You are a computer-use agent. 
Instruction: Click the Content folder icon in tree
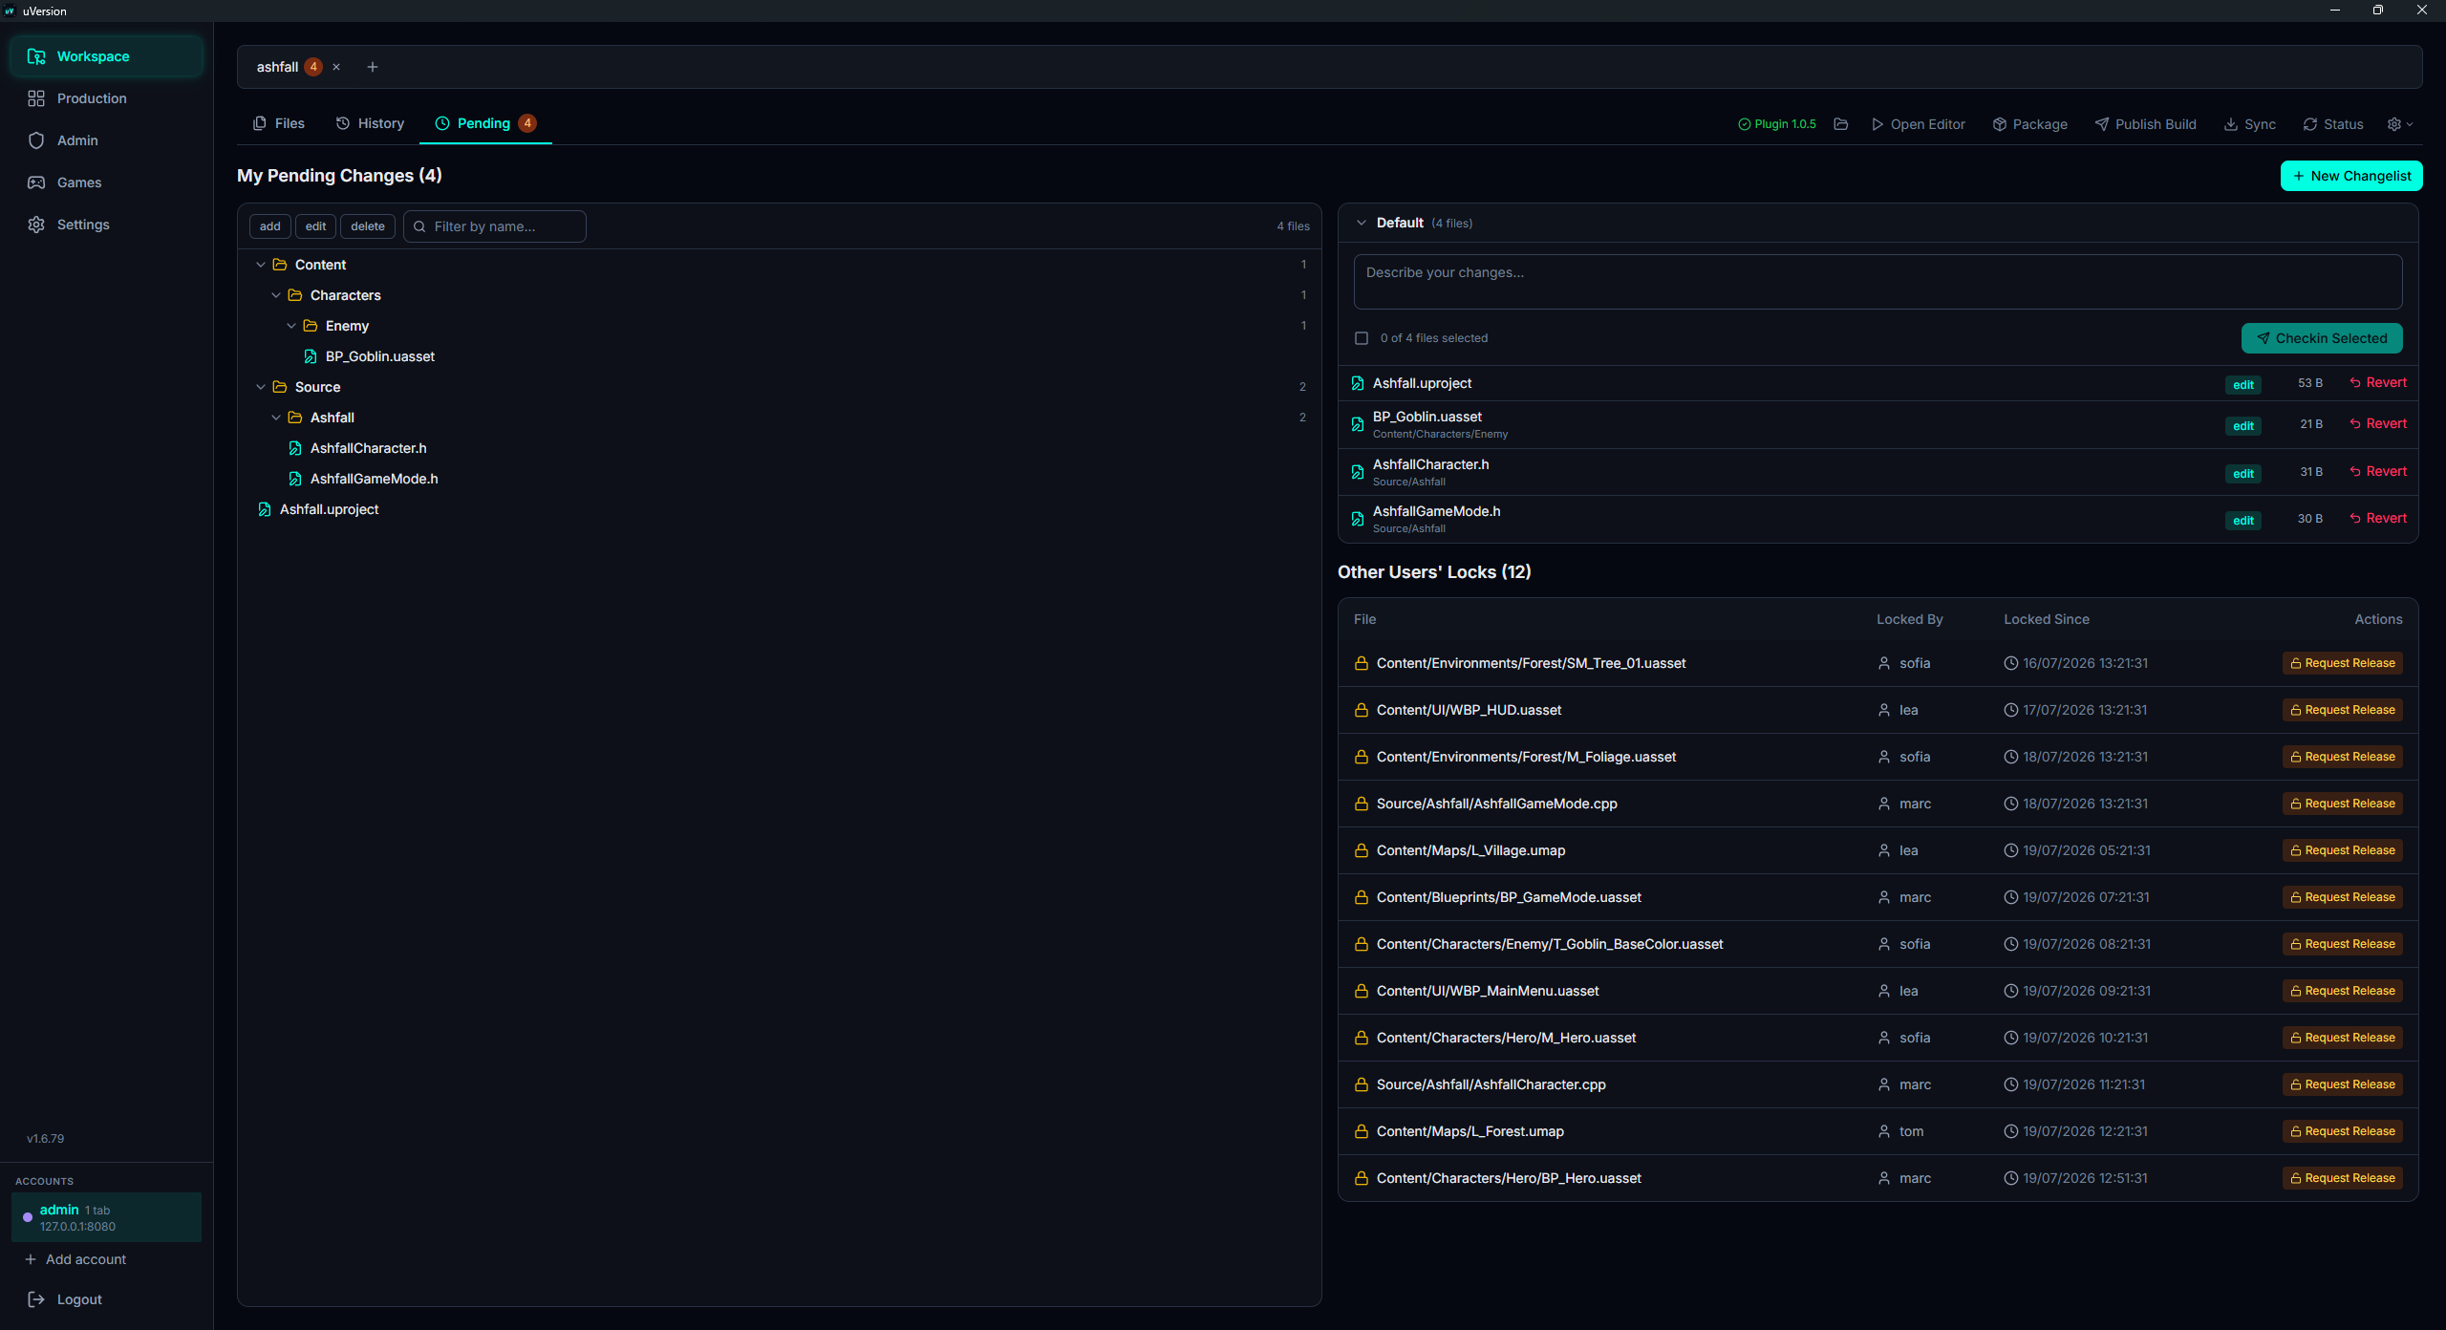coord(280,265)
